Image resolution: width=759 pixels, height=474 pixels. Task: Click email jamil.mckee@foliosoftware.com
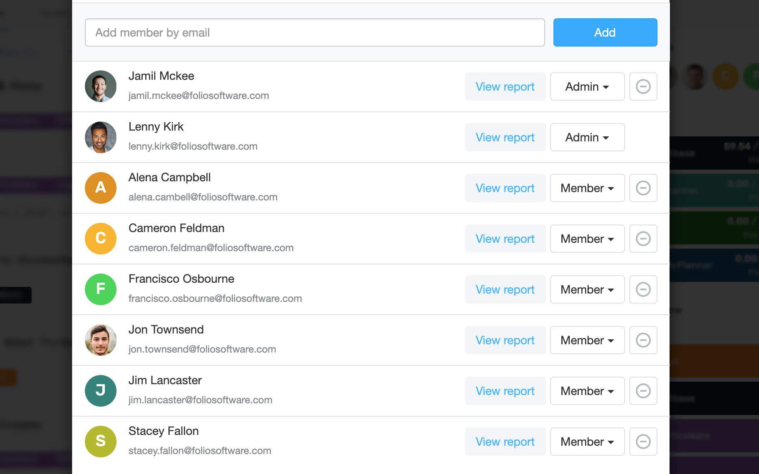point(199,96)
